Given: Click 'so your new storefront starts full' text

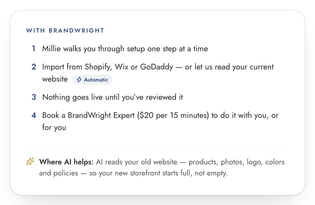Looking at the screenshot, I should point(149,173).
